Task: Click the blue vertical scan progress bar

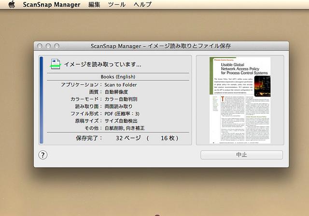Action: coord(41,100)
